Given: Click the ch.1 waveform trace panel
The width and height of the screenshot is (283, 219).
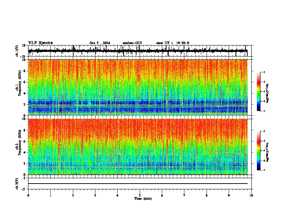Looking at the screenshot, I should [140, 51].
